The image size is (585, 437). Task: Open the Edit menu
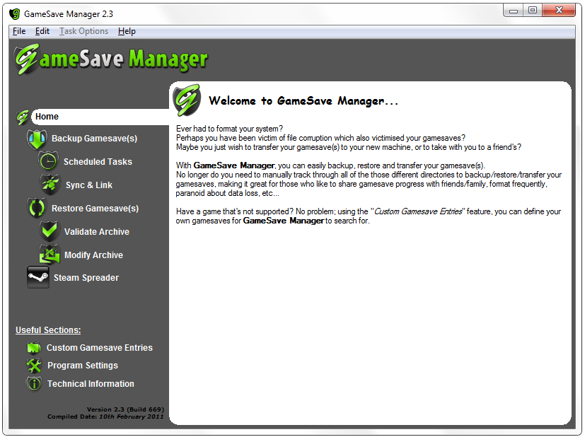(42, 31)
